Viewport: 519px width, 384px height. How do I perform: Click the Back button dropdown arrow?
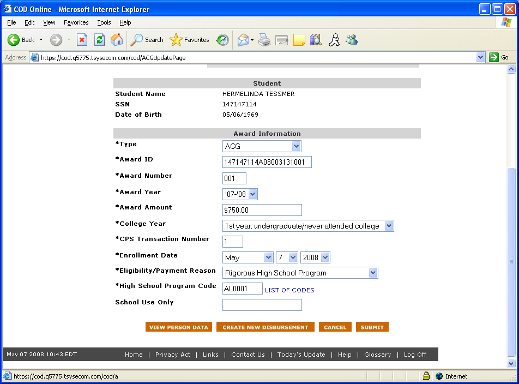(x=41, y=40)
